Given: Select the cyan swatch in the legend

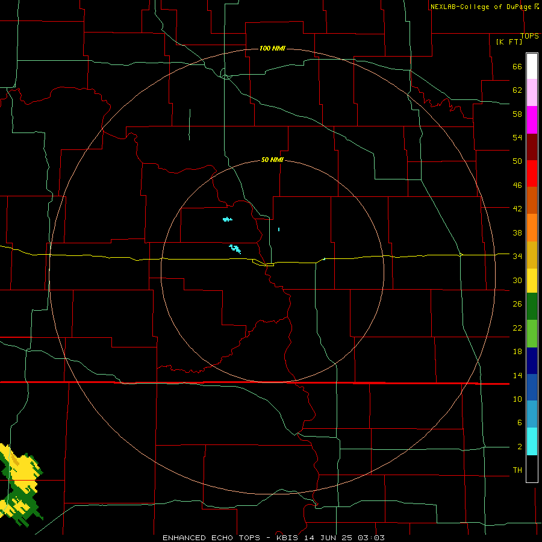Looking at the screenshot, I should click(x=532, y=441).
